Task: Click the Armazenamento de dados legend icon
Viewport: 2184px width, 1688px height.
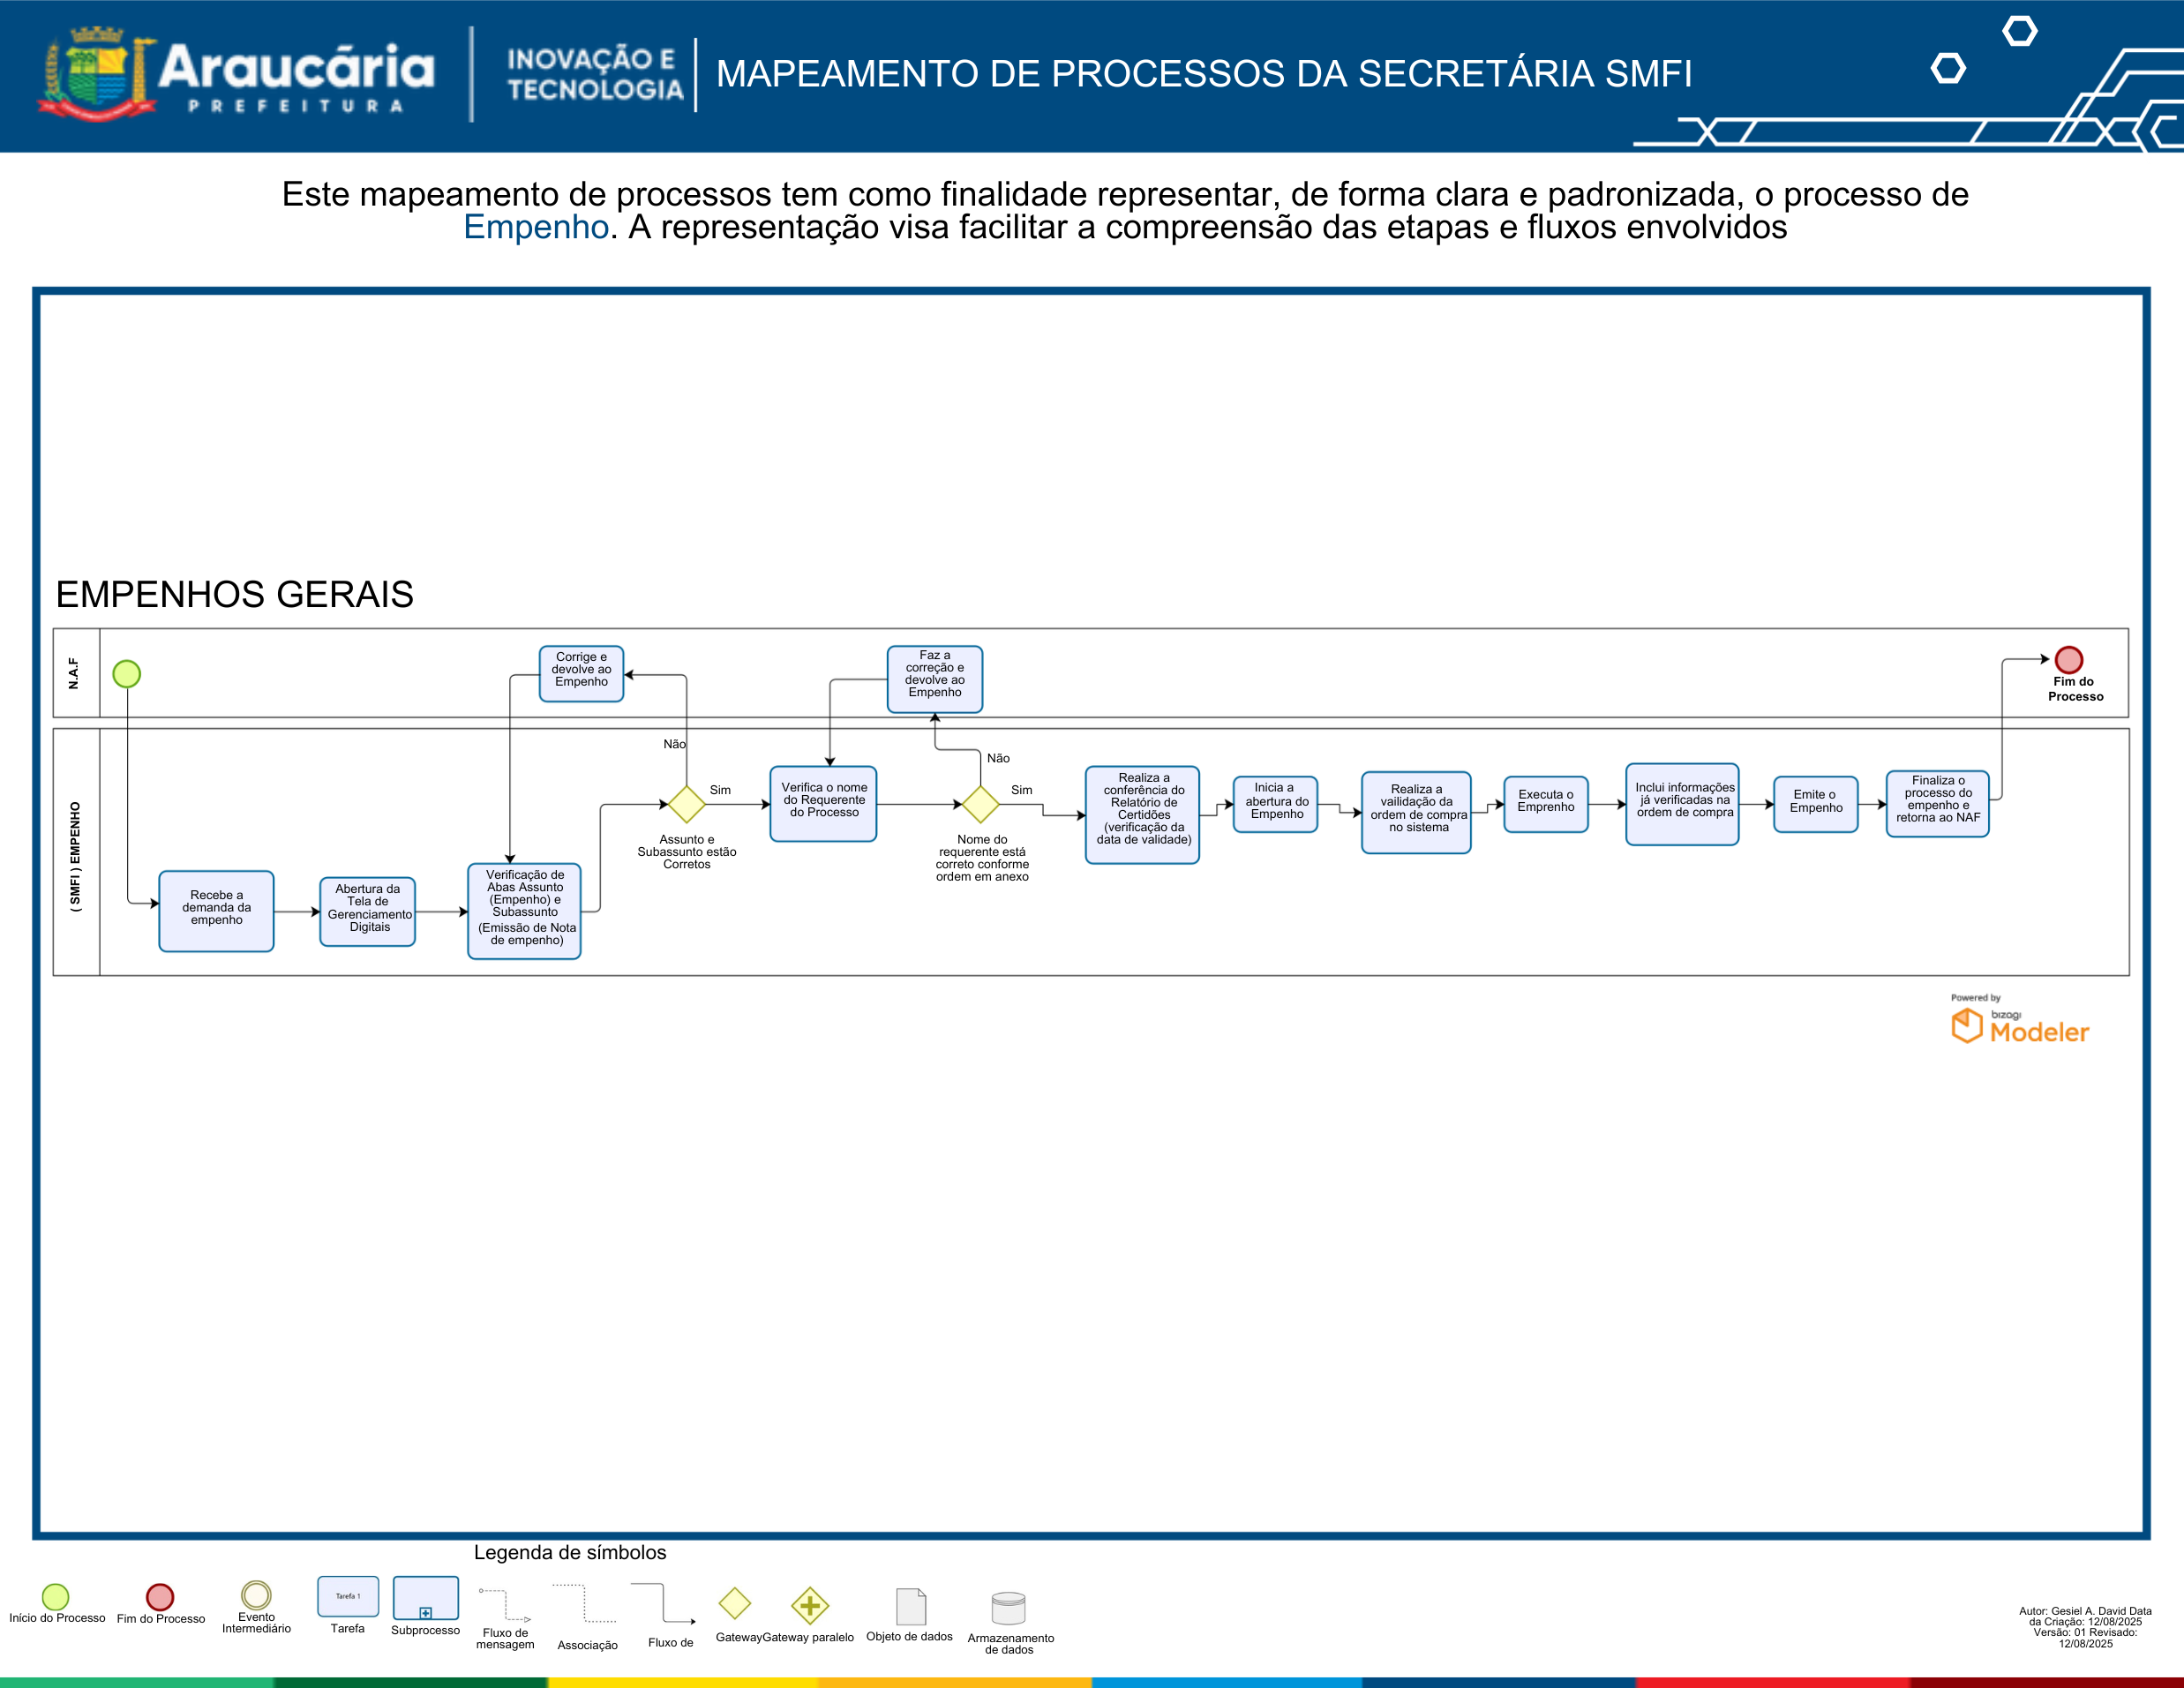Action: [x=1008, y=1609]
